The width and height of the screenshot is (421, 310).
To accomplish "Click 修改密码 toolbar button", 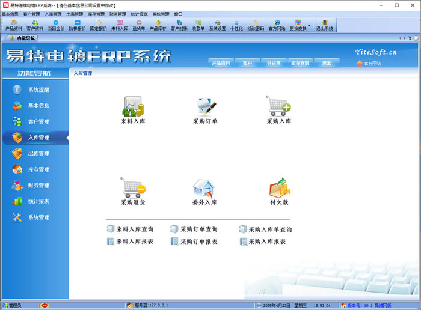I will [255, 25].
